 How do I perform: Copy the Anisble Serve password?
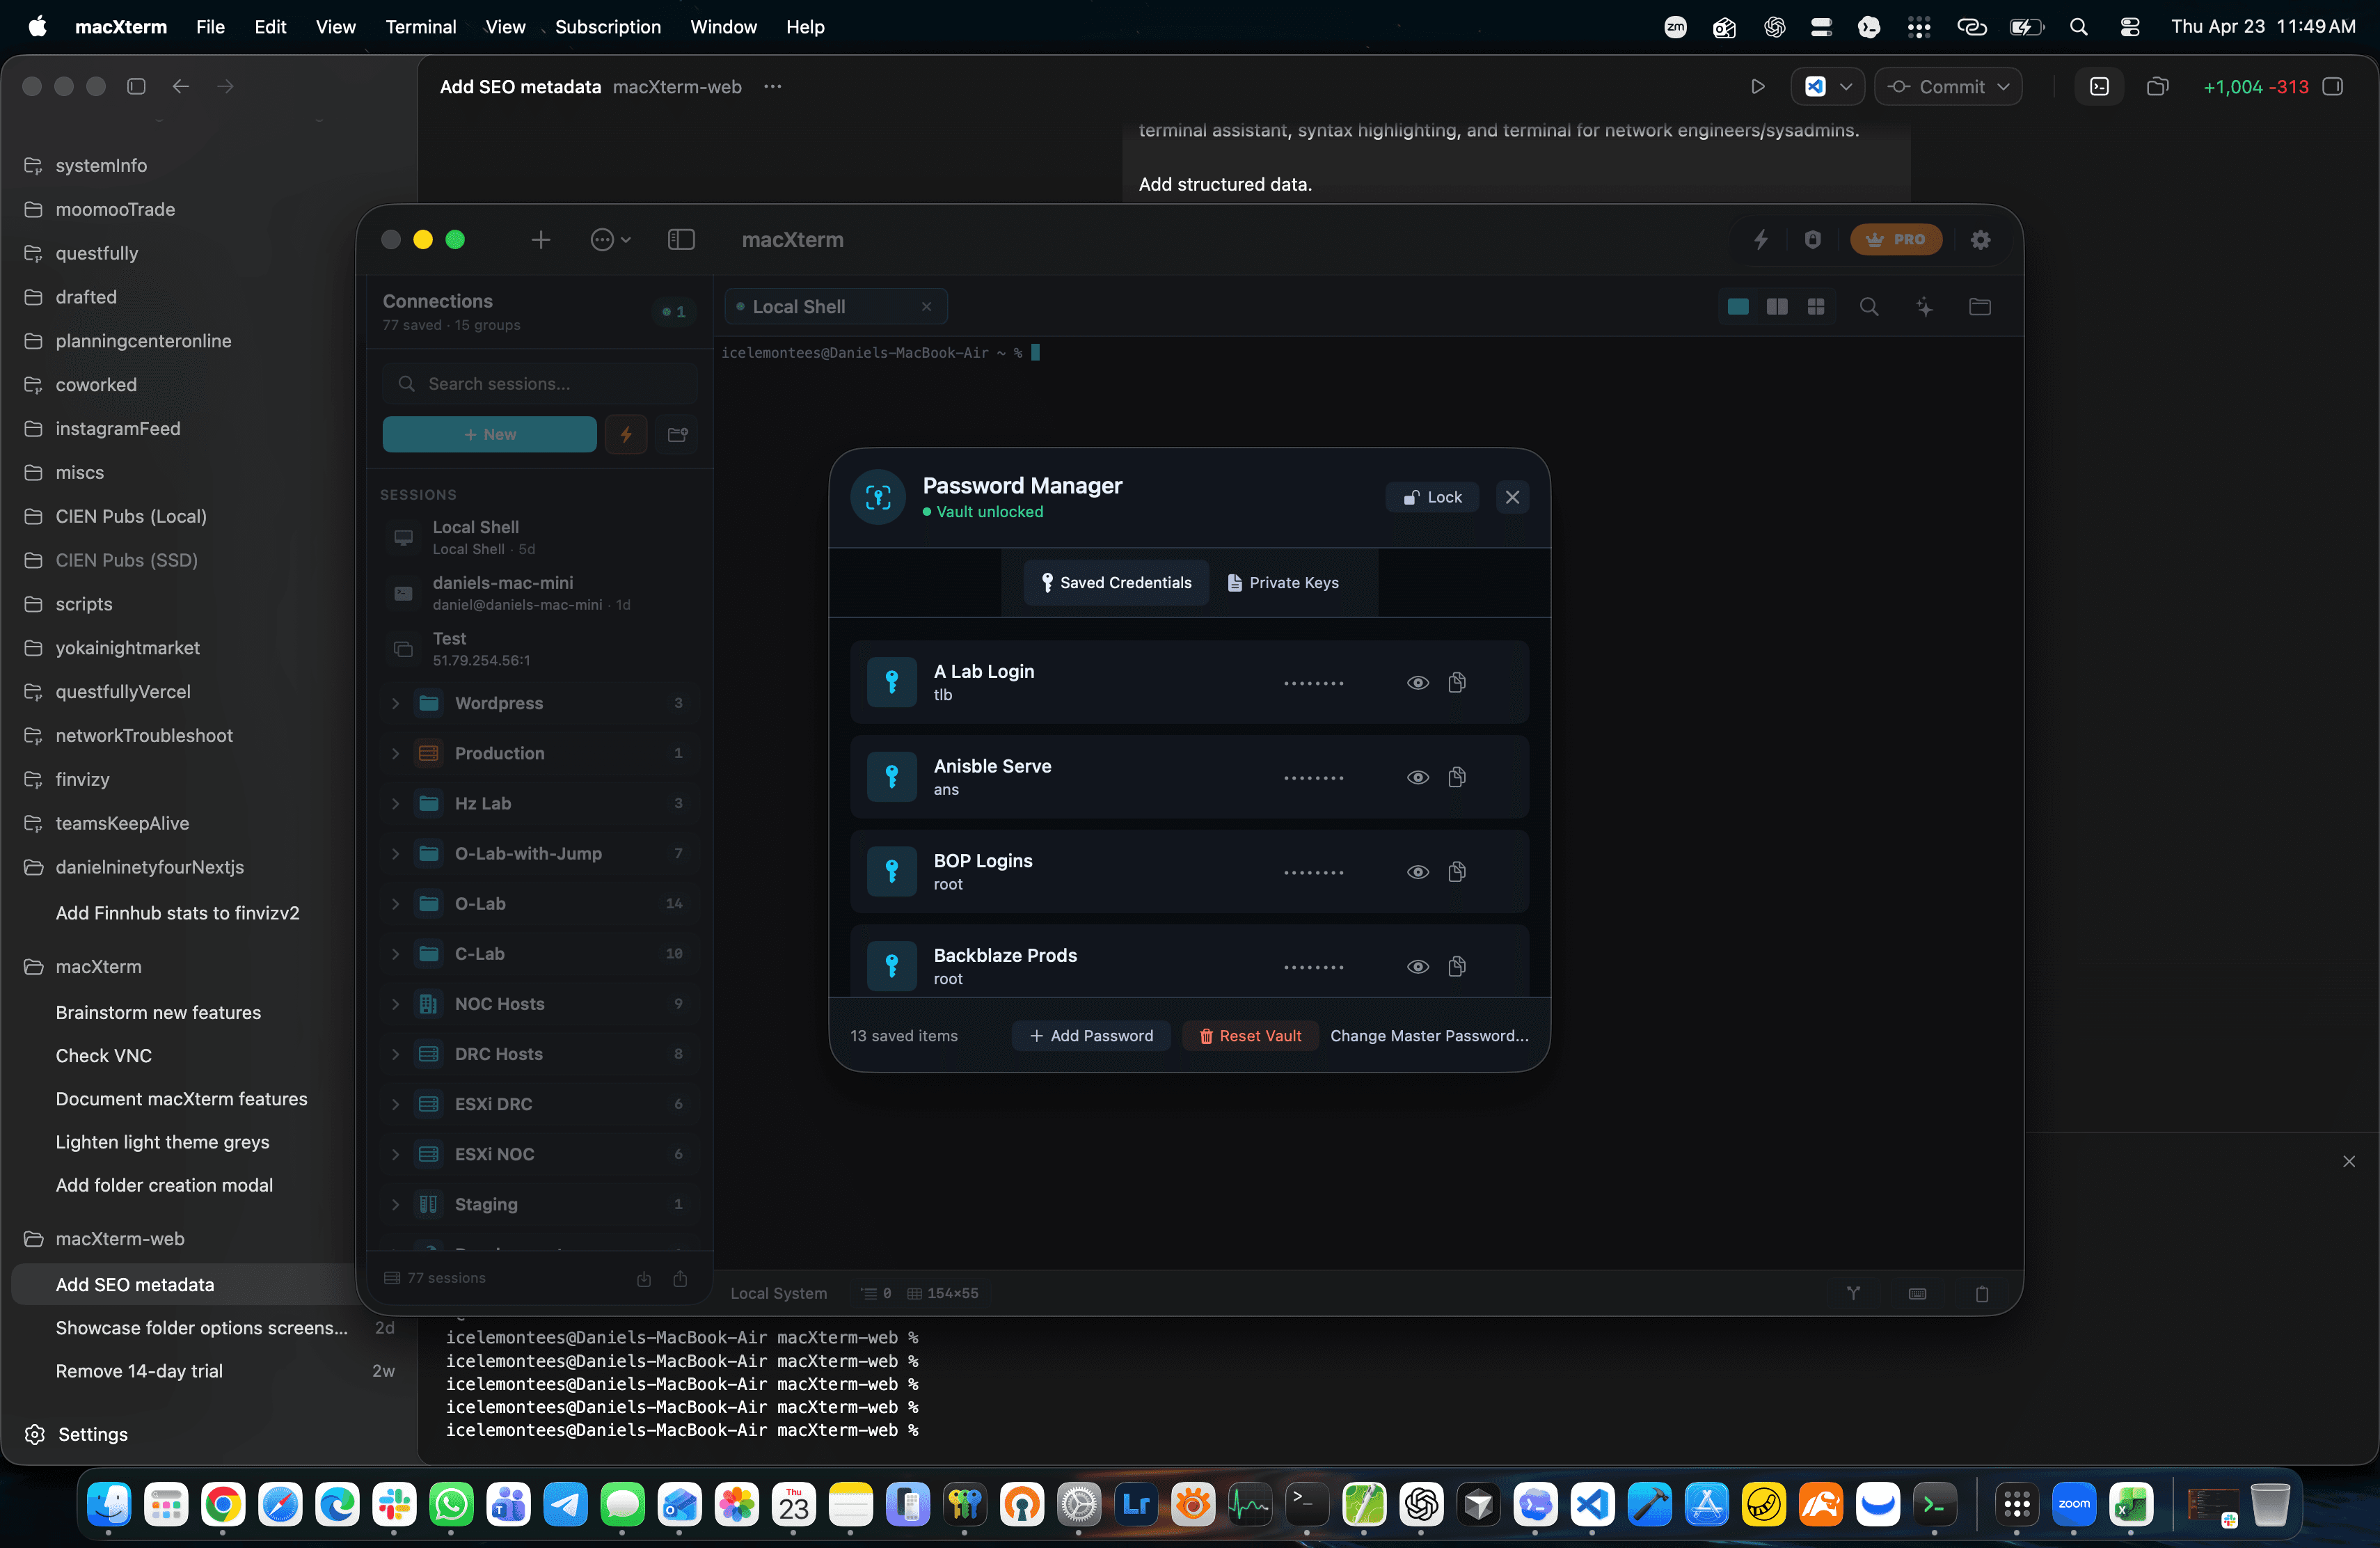coord(1457,777)
